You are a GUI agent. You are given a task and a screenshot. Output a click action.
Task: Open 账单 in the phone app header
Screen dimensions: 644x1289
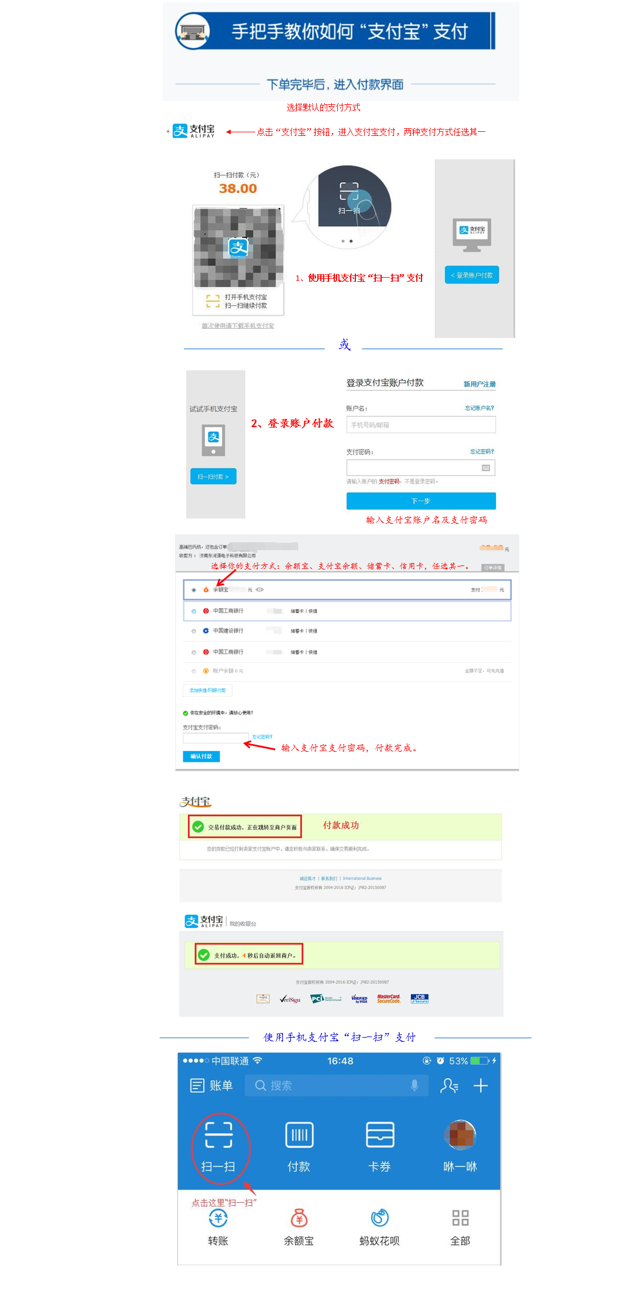click(211, 1086)
